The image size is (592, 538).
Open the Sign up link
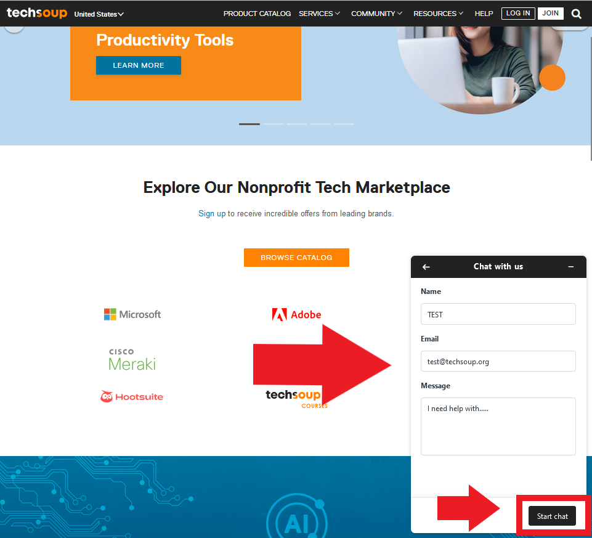[x=211, y=213]
